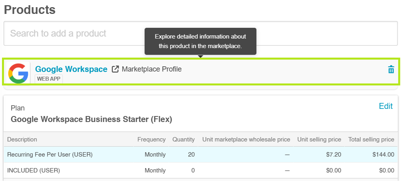Click the external link icon beside Marketplace Profile
Screen dimensions: 401x182
(115, 69)
